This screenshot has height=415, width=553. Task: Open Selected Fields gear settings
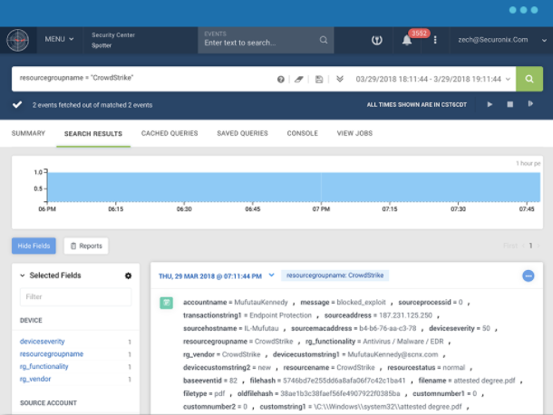click(128, 275)
